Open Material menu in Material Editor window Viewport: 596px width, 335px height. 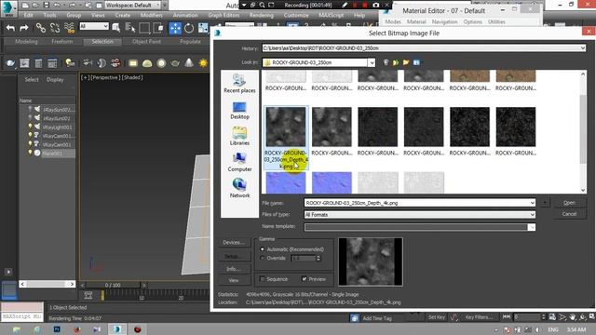pos(416,22)
